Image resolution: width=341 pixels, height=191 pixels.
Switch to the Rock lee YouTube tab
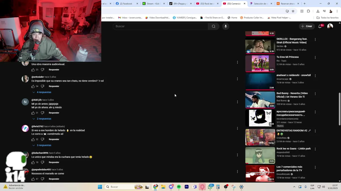pos(207,4)
